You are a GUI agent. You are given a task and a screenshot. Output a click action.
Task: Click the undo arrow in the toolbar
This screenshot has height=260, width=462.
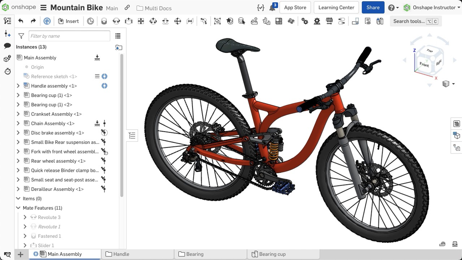pos(21,21)
